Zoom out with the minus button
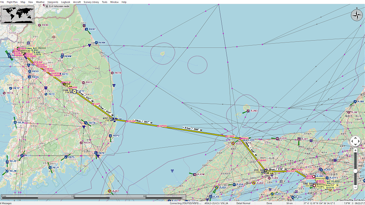The width and height of the screenshot is (365, 205). pos(355,187)
